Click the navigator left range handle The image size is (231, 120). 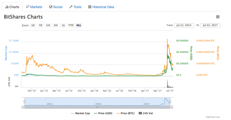click(25, 101)
